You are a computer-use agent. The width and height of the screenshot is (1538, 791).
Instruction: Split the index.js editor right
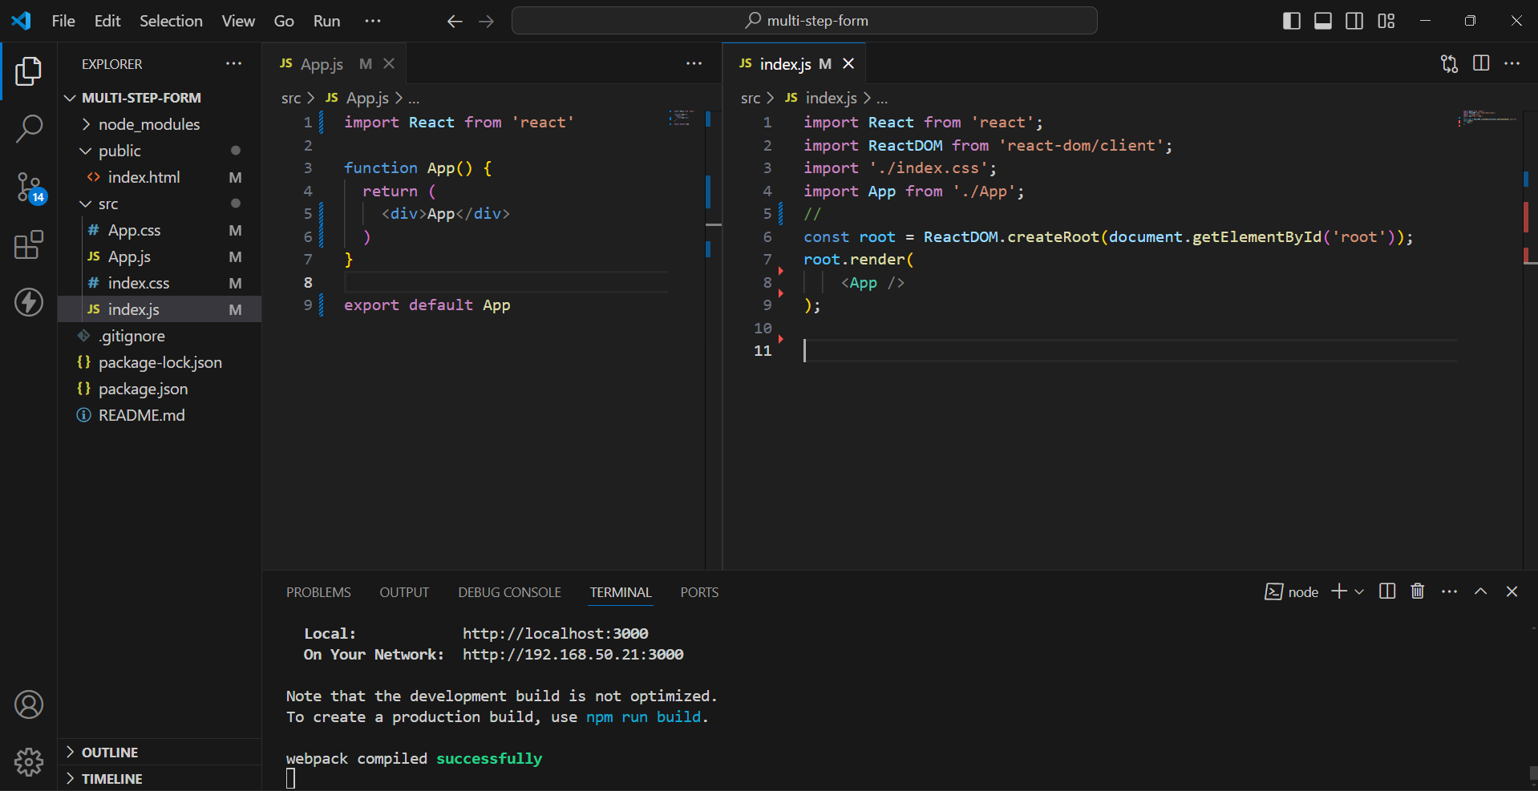(x=1481, y=63)
